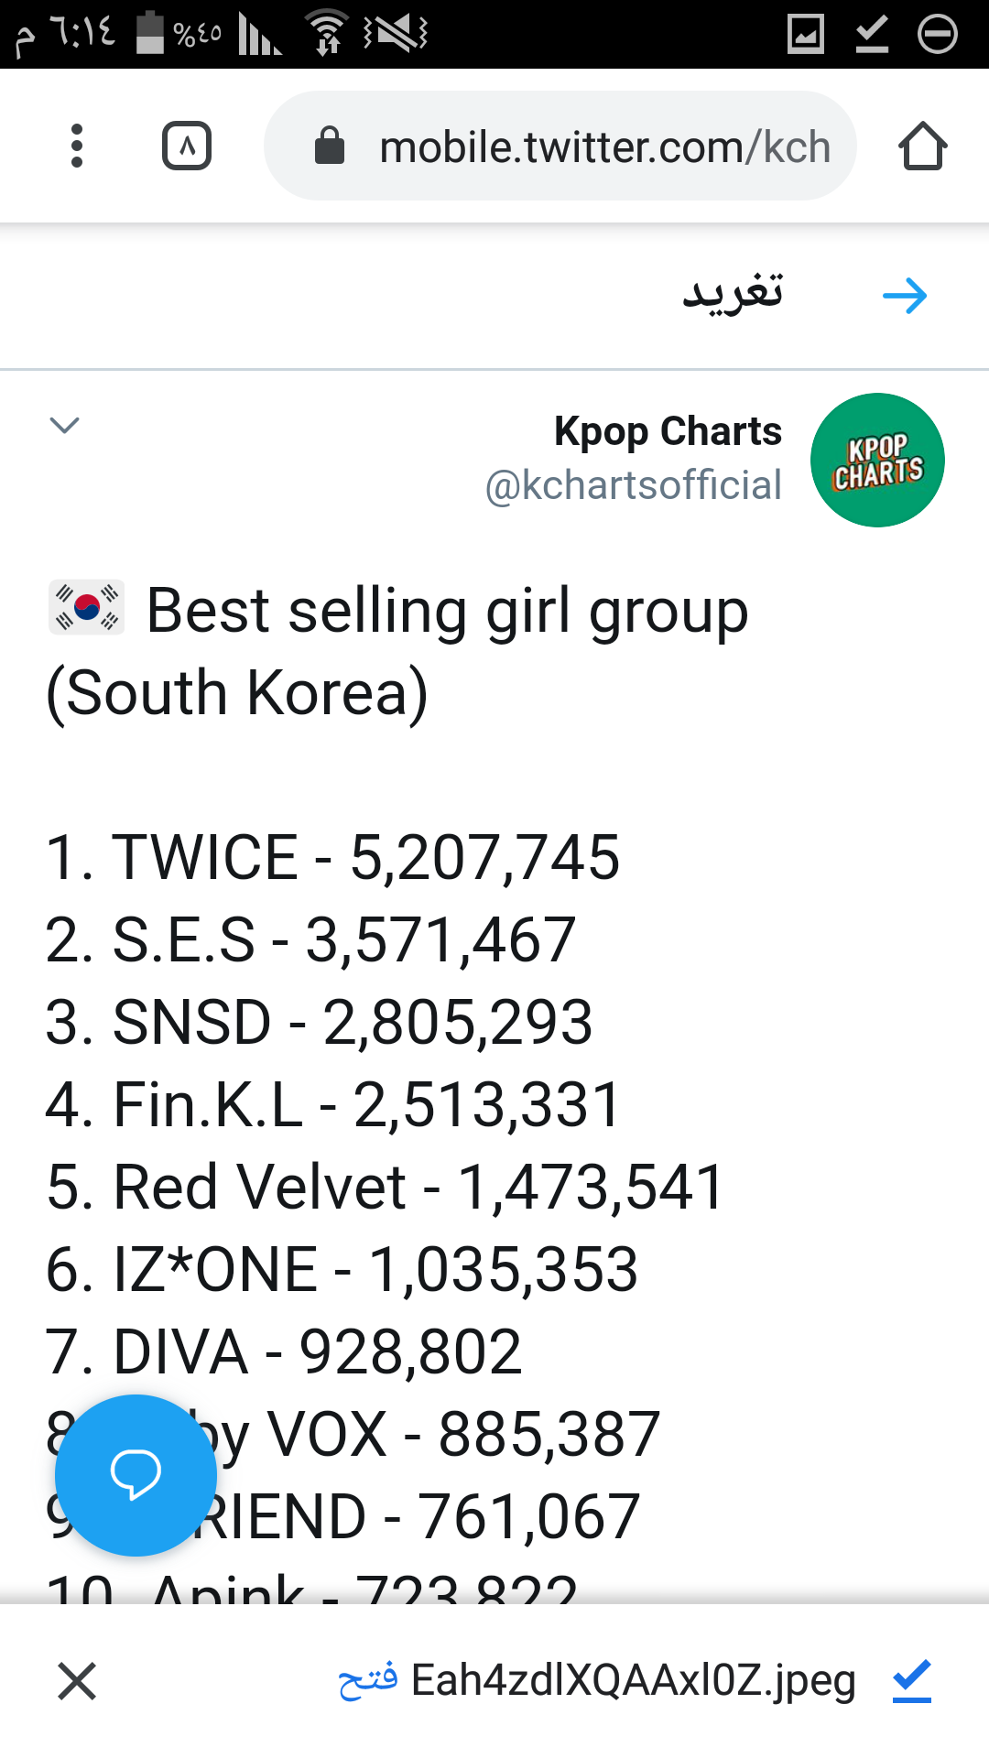Screen dimensions: 989x1758
Task: Tap the blue download complete checkmark
Action: (912, 1681)
